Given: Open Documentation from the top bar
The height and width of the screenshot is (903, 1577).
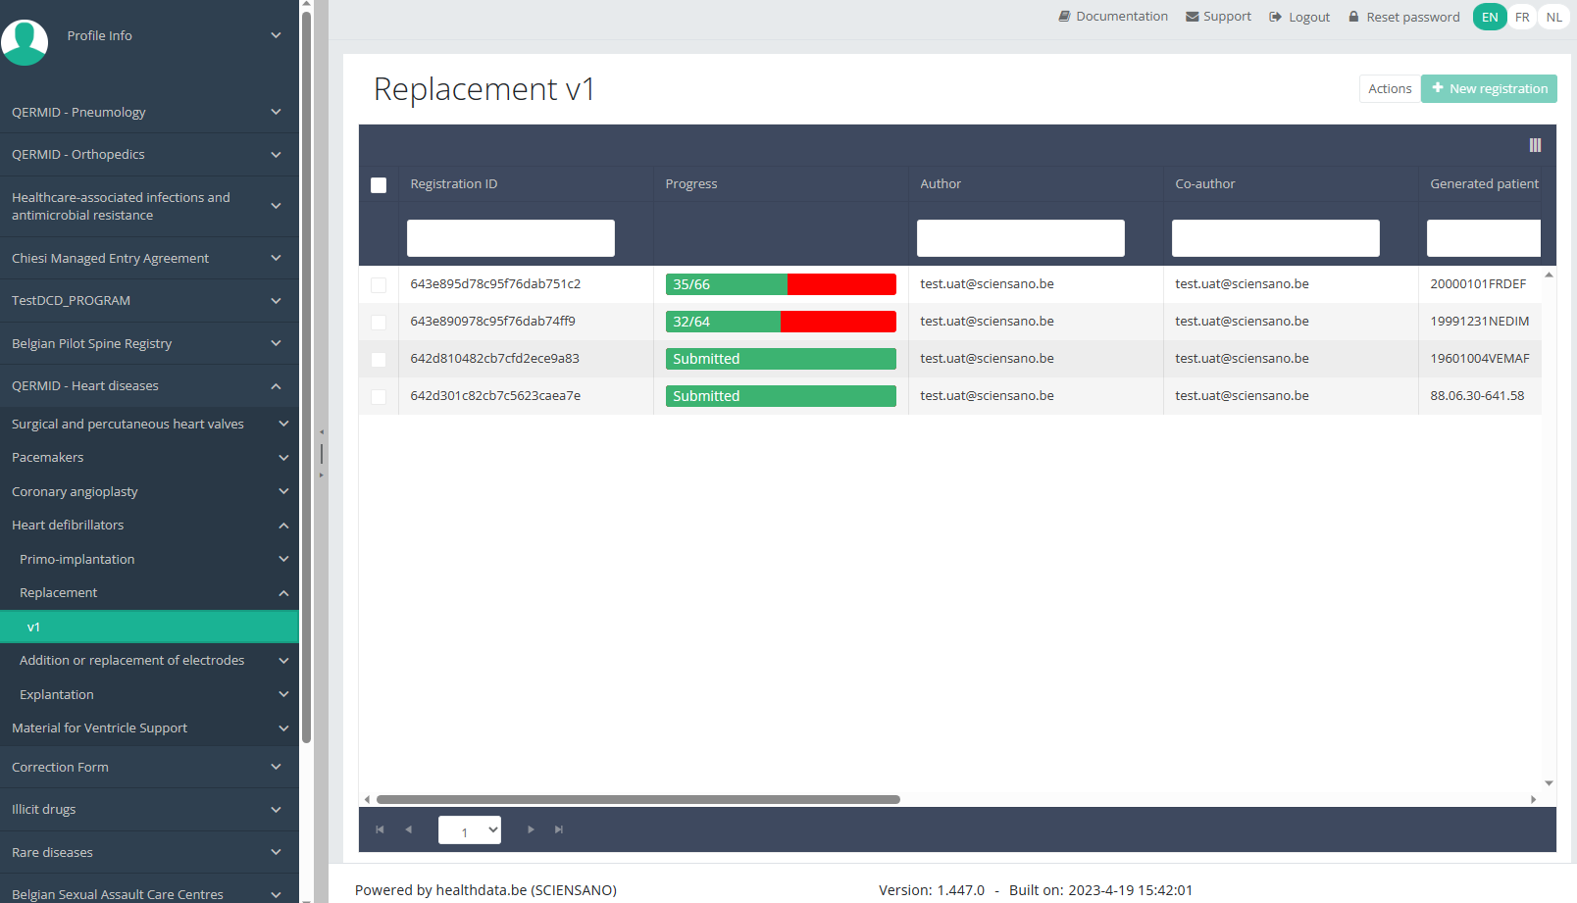Looking at the screenshot, I should 1113,17.
